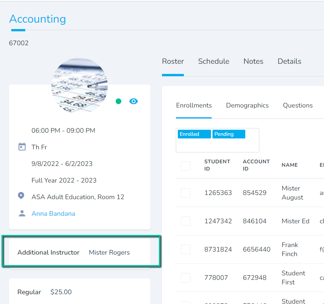Show the Demographics sub-tab
324x304 pixels.
point(247,106)
